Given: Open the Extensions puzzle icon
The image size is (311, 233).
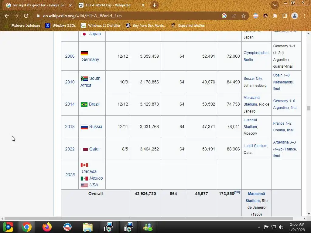Looking at the screenshot, I should 275,16.
